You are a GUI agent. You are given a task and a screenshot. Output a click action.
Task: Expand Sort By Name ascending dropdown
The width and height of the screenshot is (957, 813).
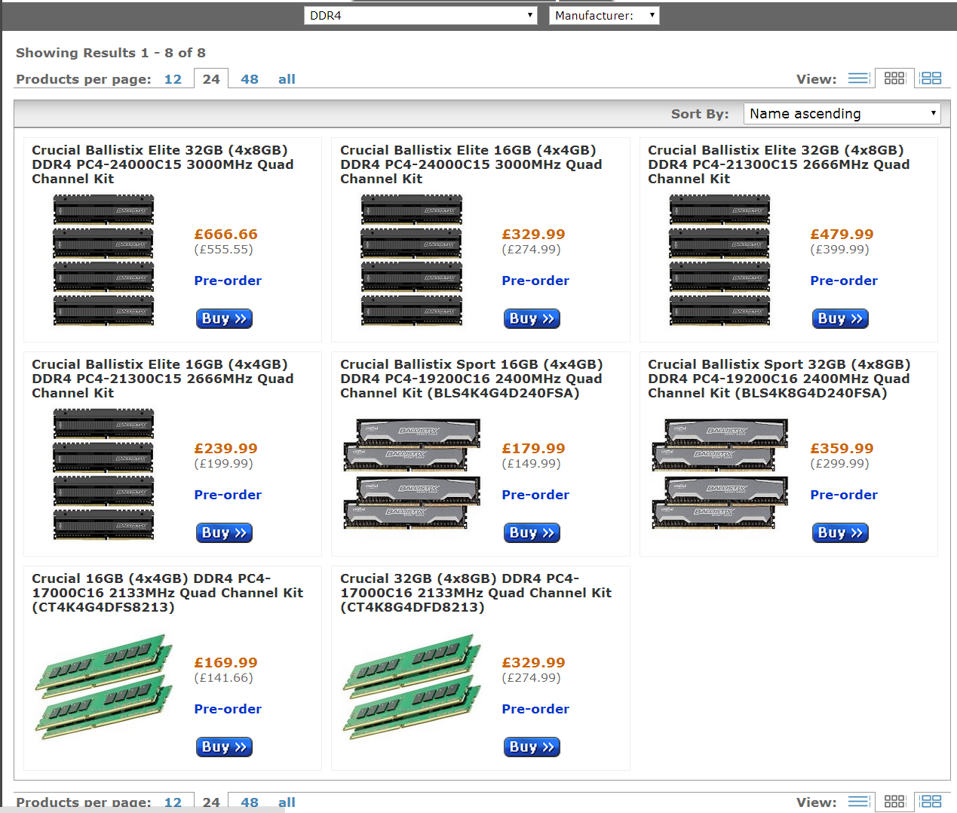click(842, 114)
